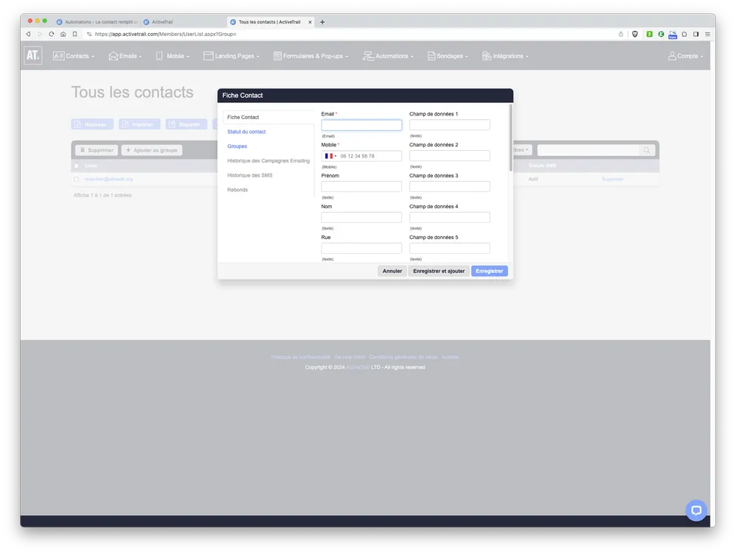Tick the select-all contacts checkbox
Image resolution: width=736 pixels, height=554 pixels.
76,166
